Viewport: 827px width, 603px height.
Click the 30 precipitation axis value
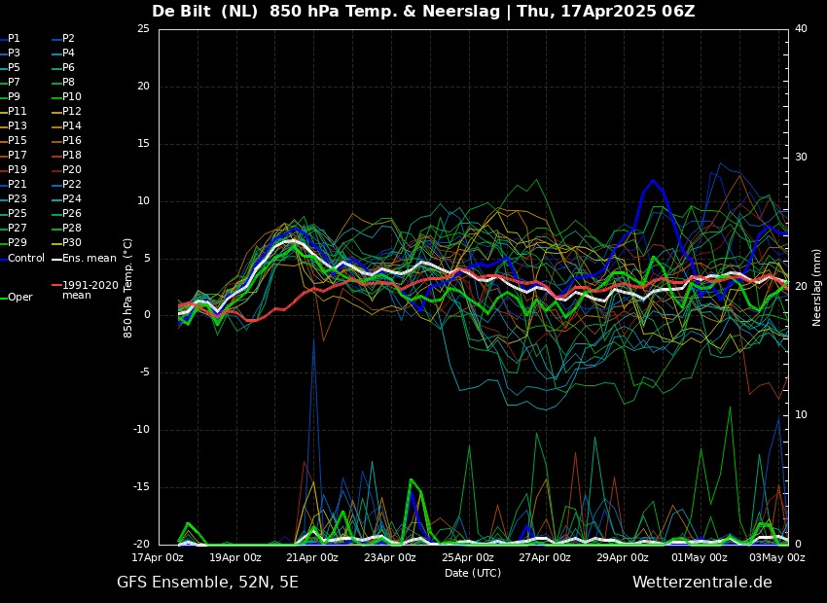[801, 158]
